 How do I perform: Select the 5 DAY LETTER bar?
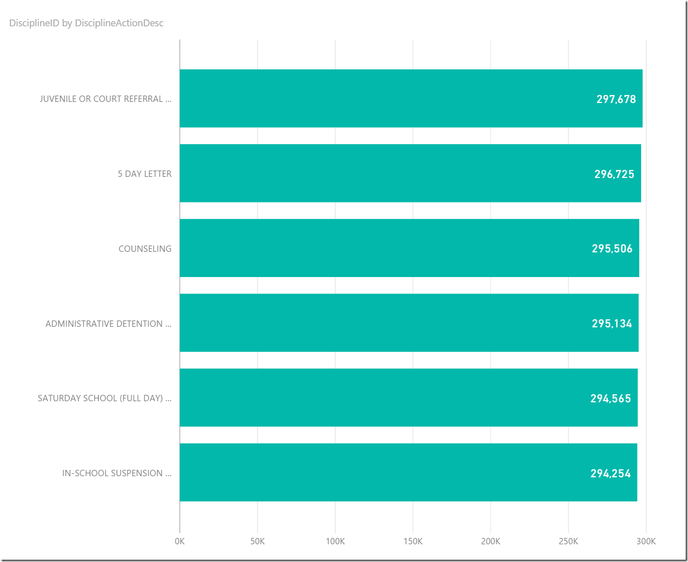click(x=378, y=173)
